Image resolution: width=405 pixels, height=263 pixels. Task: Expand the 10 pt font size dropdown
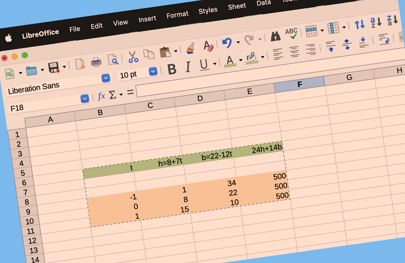(153, 71)
